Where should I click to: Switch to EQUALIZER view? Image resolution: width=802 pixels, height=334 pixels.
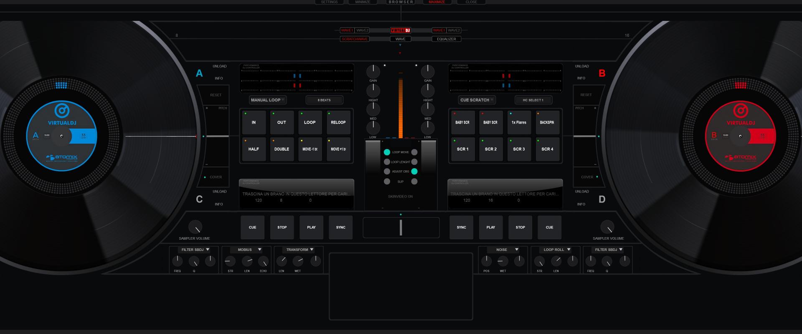pos(447,39)
